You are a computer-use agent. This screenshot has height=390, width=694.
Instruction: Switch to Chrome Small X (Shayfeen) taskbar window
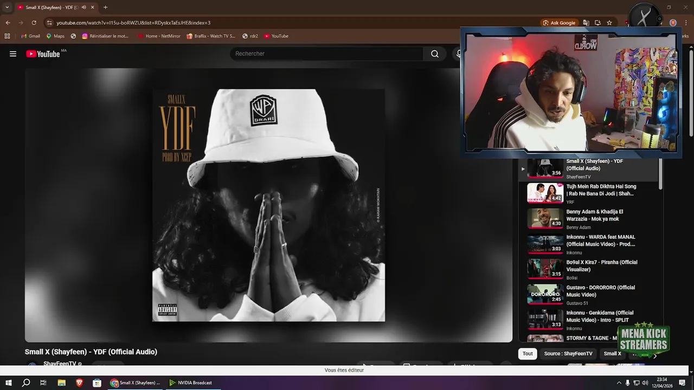136,382
